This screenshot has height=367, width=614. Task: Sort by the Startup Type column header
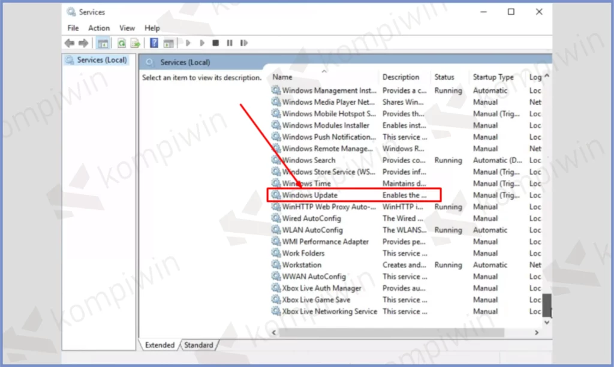[493, 77]
